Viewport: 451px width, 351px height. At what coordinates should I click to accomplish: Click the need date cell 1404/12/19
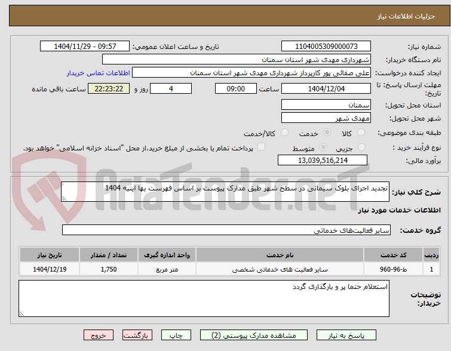50,269
